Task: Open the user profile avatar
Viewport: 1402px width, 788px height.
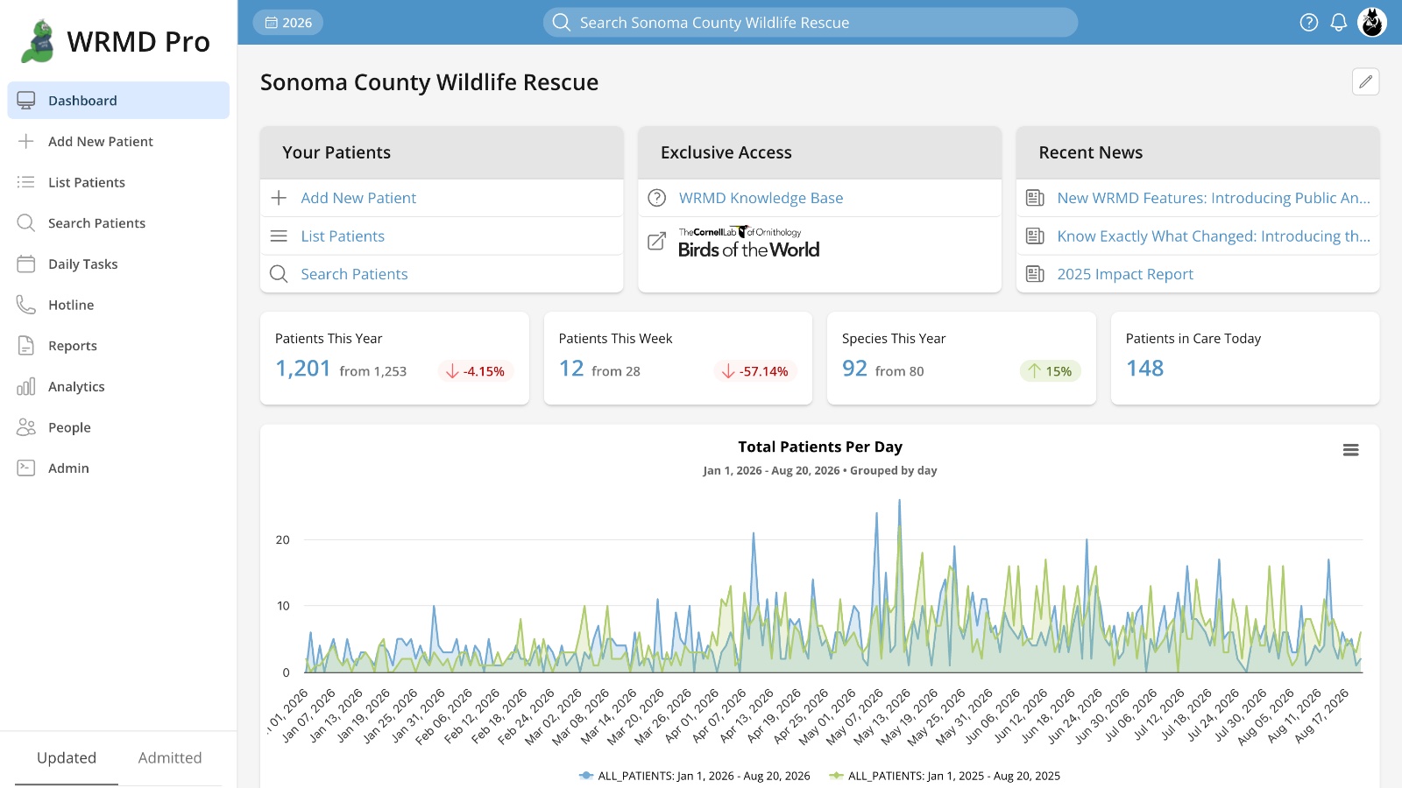Action: (1371, 23)
